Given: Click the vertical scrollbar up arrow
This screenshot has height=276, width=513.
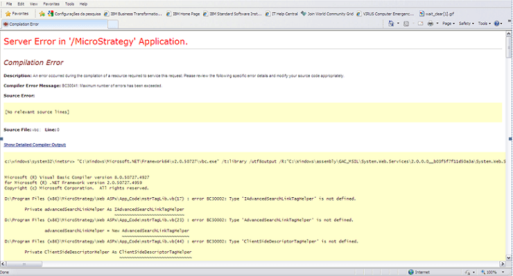Looking at the screenshot, I should [509, 33].
